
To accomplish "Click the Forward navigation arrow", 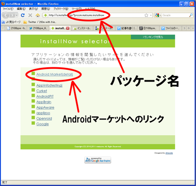I will [12, 15].
